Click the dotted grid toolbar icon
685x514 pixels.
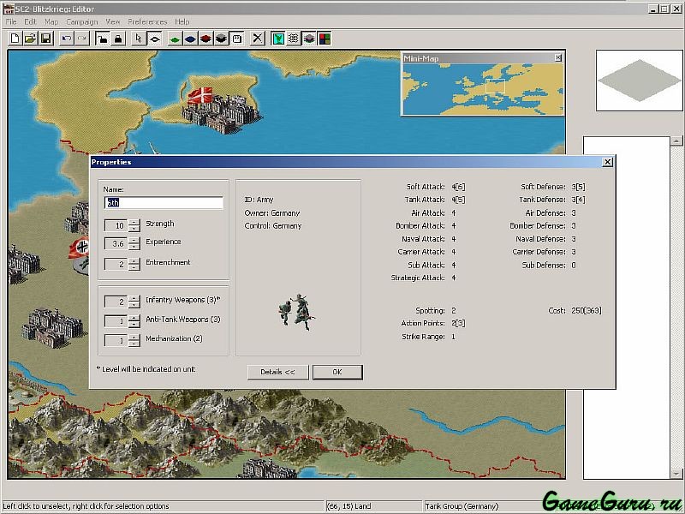tap(293, 39)
